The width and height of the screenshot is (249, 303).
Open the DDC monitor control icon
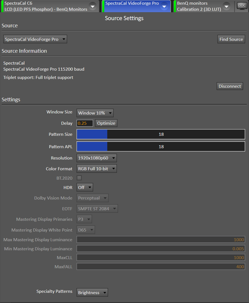coord(242,6)
